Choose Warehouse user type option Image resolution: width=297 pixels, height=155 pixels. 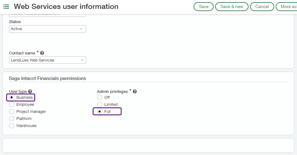(12, 126)
